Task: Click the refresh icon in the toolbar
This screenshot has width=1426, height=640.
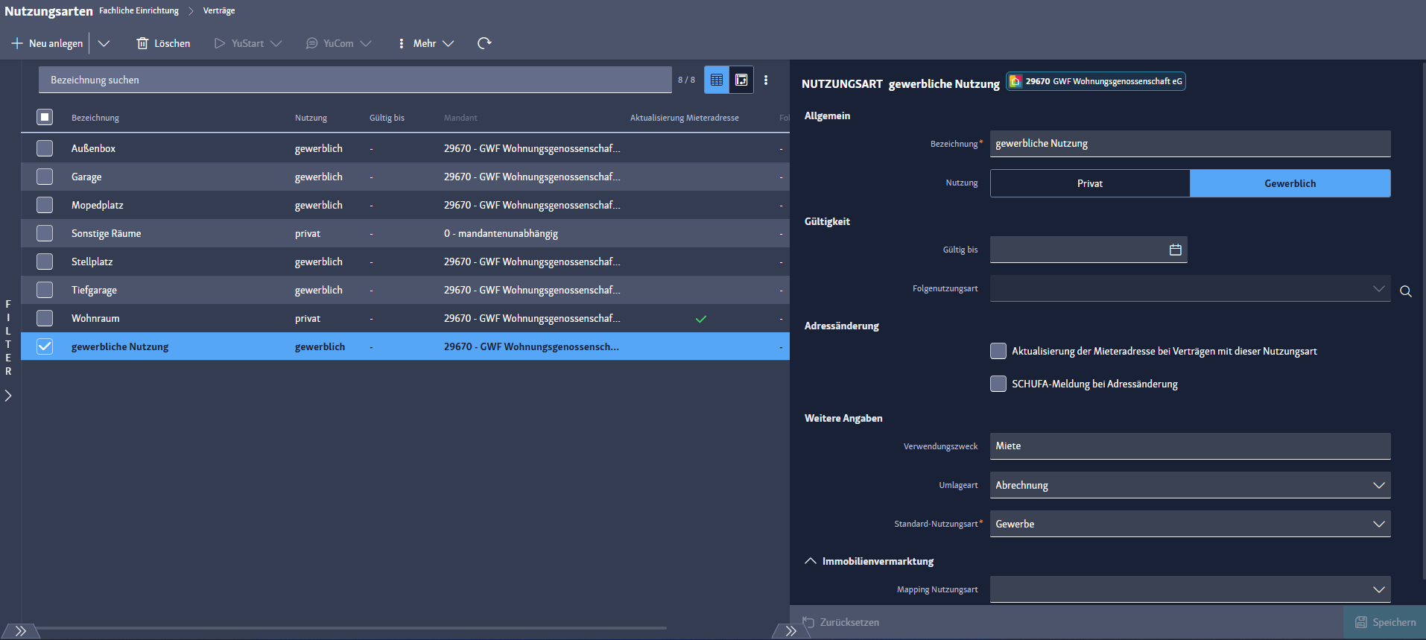Action: coord(484,43)
